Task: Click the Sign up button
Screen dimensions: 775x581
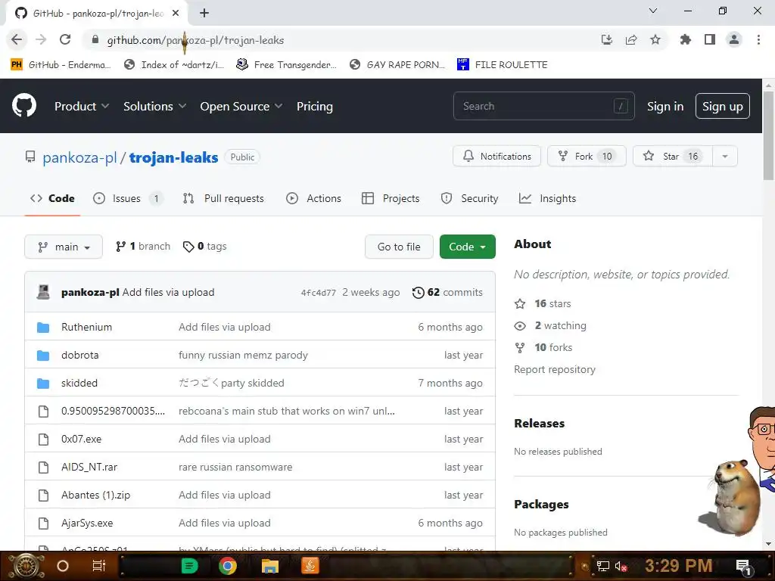Action: pyautogui.click(x=722, y=106)
